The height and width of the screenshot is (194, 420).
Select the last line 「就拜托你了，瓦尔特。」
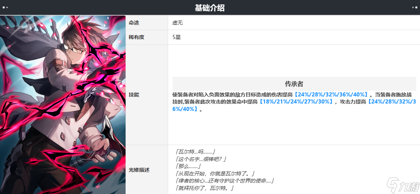tap(204, 188)
